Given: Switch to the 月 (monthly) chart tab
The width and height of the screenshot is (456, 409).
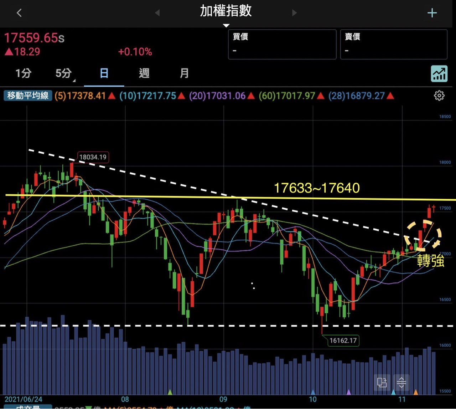Looking at the screenshot, I should tap(184, 73).
